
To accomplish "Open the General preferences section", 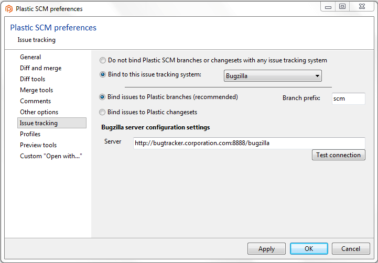I will (x=30, y=57).
